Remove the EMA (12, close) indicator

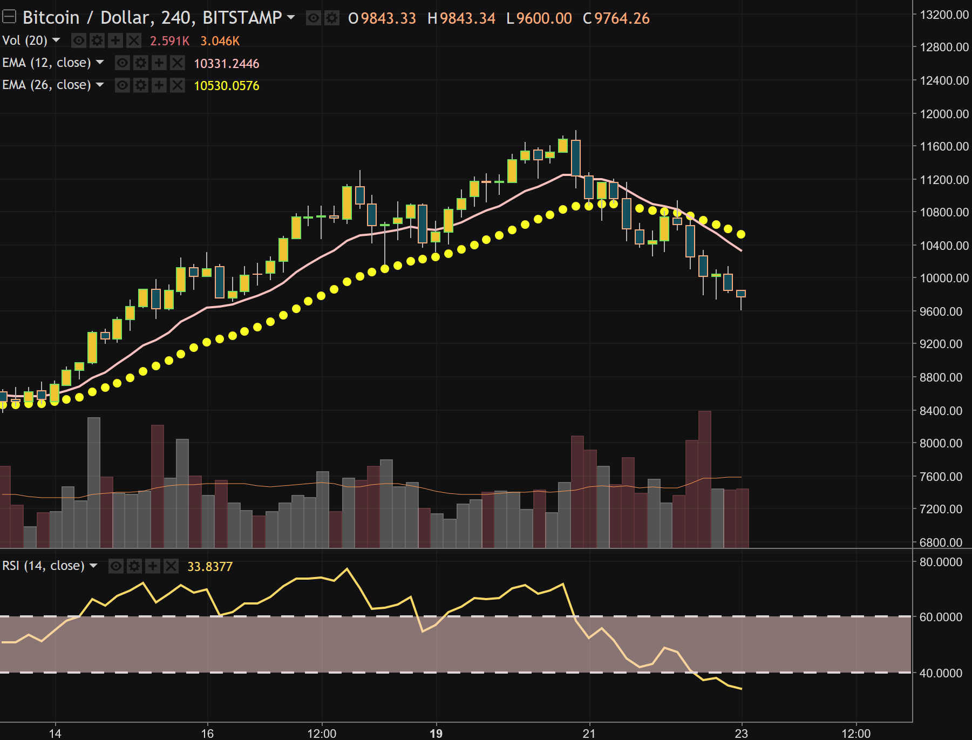(x=178, y=63)
